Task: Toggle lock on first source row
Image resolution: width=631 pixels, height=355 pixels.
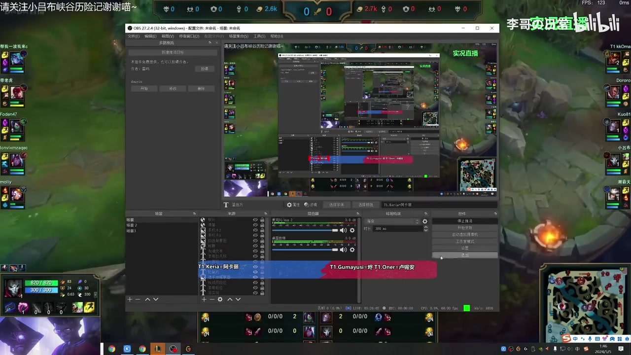Action: click(262, 220)
